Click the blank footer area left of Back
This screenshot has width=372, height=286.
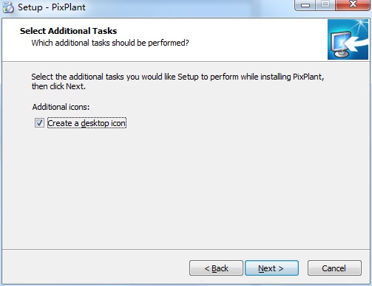click(96, 268)
